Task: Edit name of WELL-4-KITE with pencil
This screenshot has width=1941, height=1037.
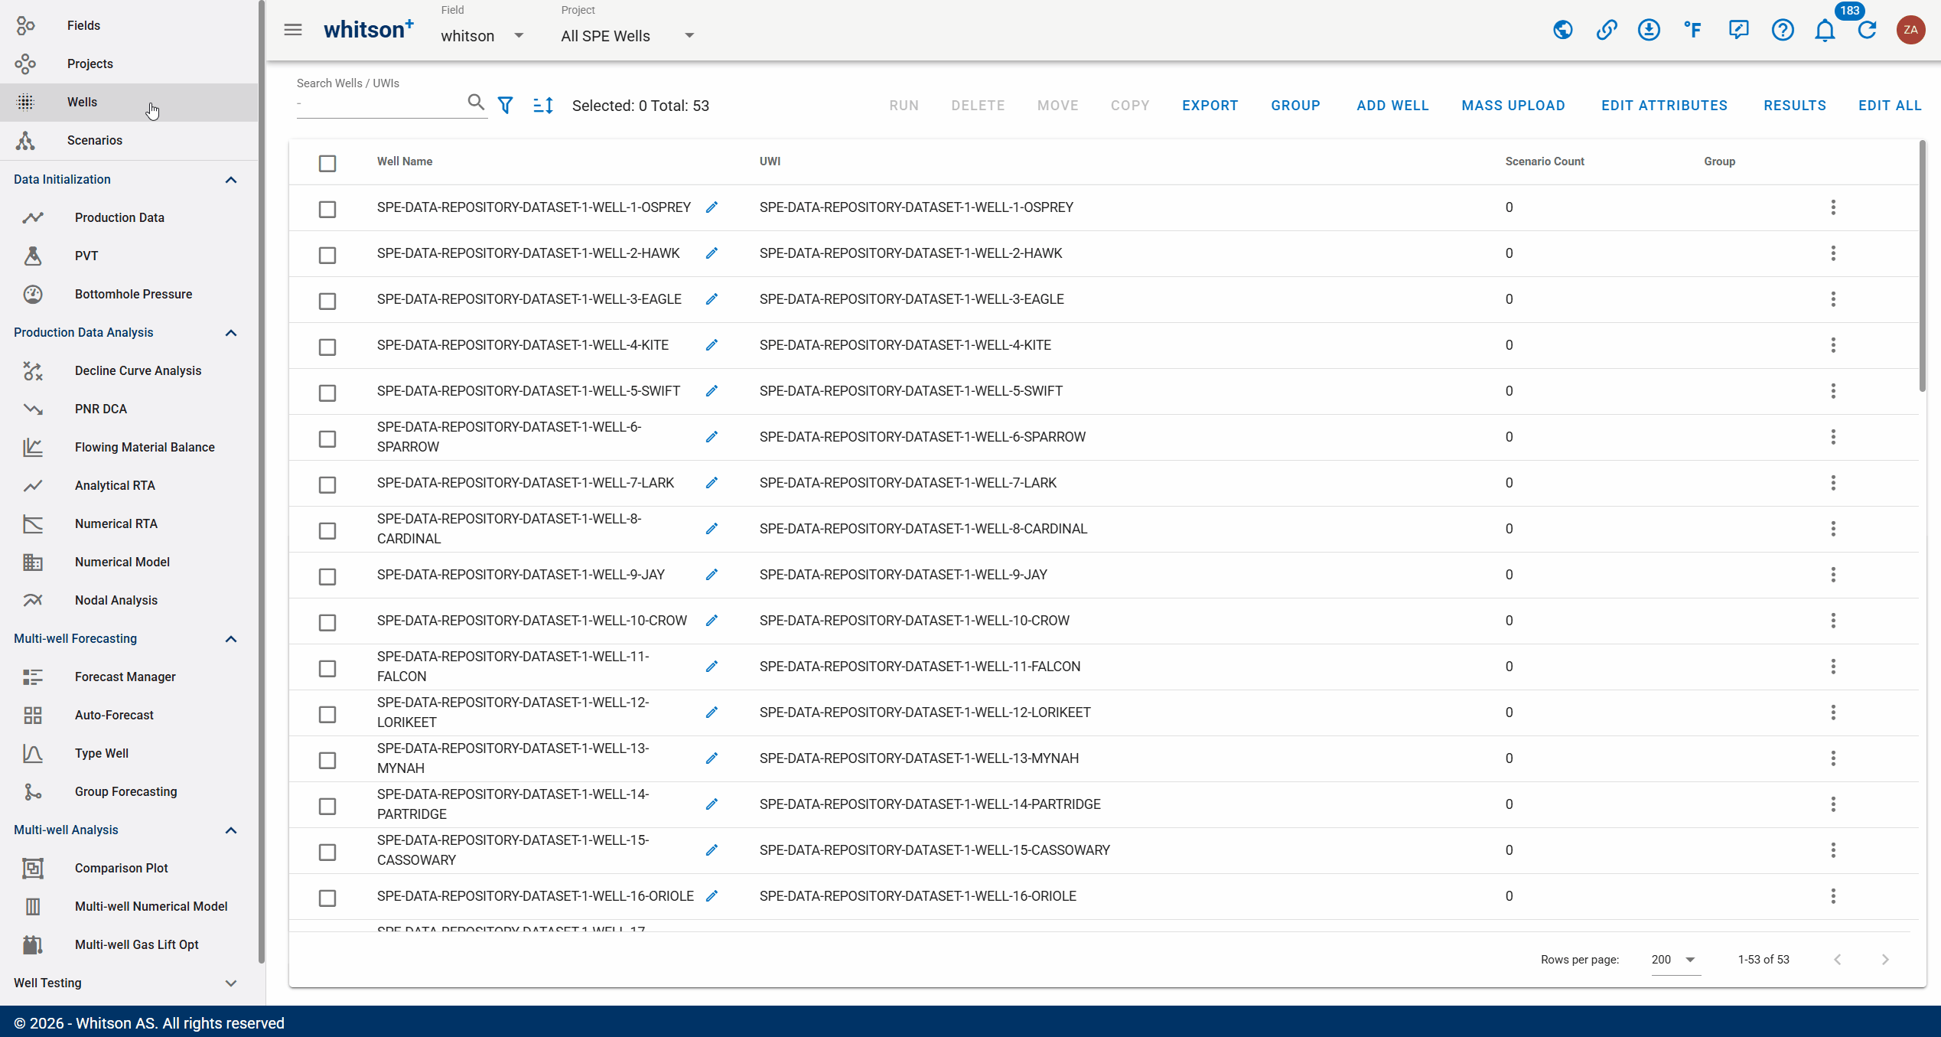Action: pyautogui.click(x=712, y=345)
